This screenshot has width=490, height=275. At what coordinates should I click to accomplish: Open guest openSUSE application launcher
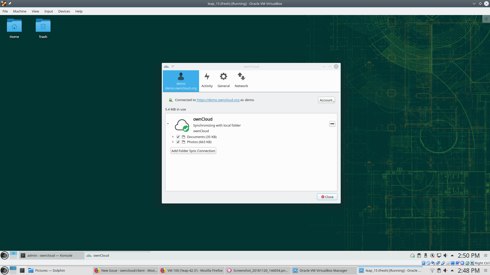pyautogui.click(x=5, y=255)
